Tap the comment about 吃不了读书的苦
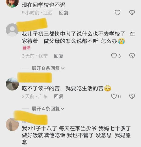This screenshot has height=147, width=141. click(66, 88)
